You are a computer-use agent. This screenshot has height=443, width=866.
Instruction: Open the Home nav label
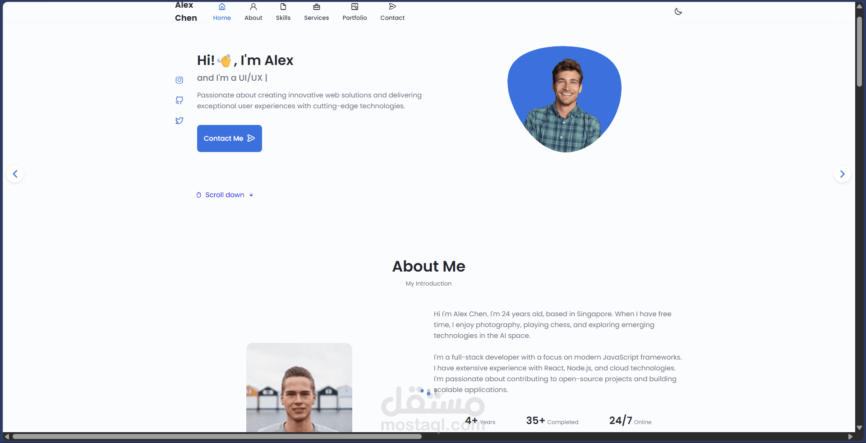click(222, 18)
